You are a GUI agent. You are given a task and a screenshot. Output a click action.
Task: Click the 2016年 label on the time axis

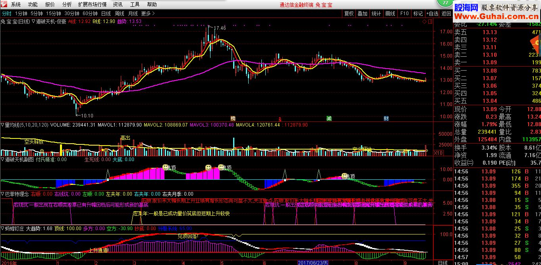click(x=9, y=262)
